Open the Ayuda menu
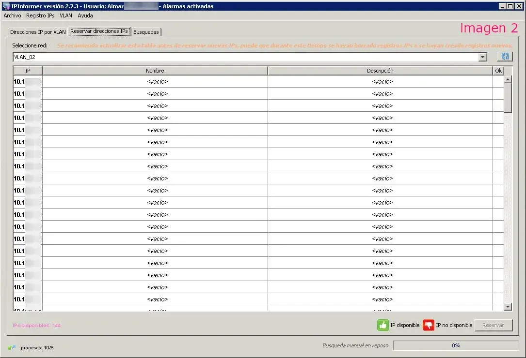The image size is (526, 358). pos(85,15)
